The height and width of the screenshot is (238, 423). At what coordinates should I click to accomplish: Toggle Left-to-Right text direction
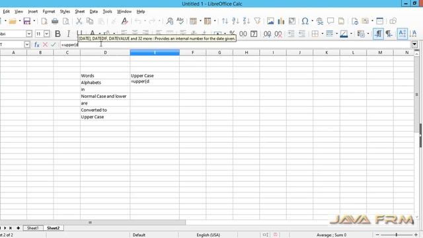point(378,34)
